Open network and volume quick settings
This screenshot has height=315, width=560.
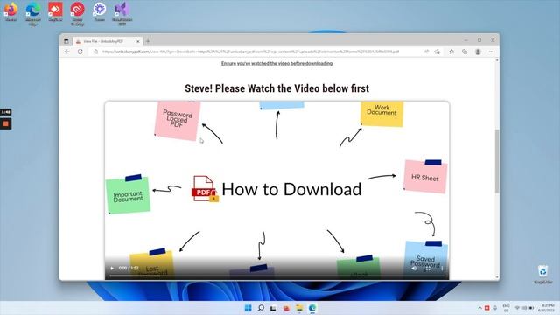tap(524, 308)
